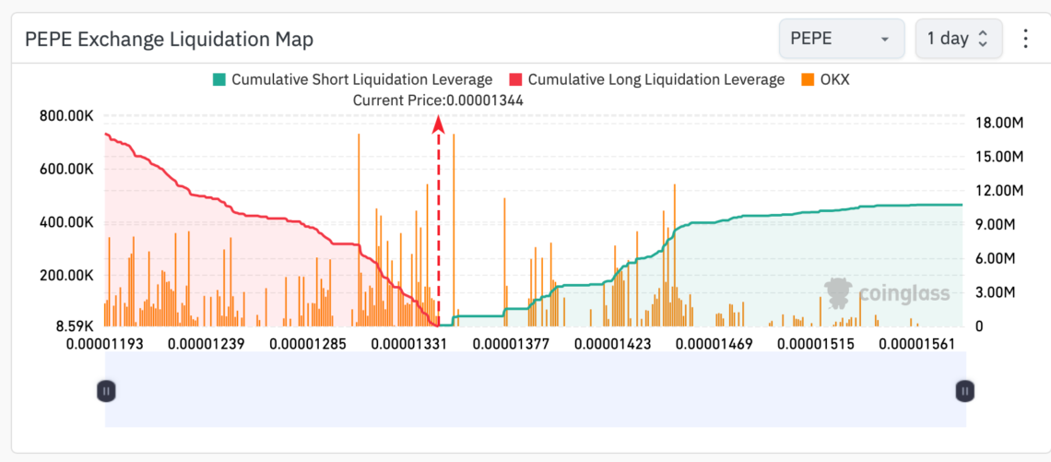Click the red long liquidation legend swatch
1051x462 pixels.
pos(515,80)
